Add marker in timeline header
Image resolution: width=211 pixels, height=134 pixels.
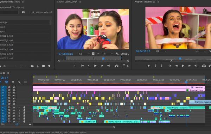point(13,82)
